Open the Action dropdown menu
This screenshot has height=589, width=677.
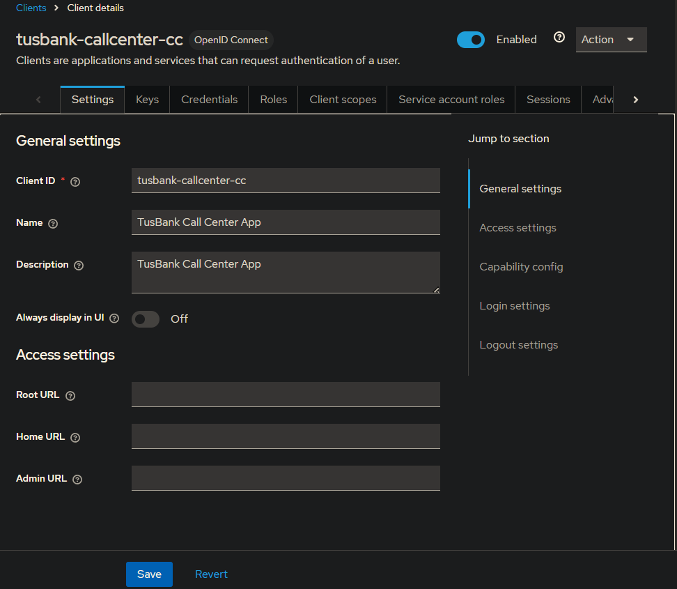pyautogui.click(x=611, y=39)
